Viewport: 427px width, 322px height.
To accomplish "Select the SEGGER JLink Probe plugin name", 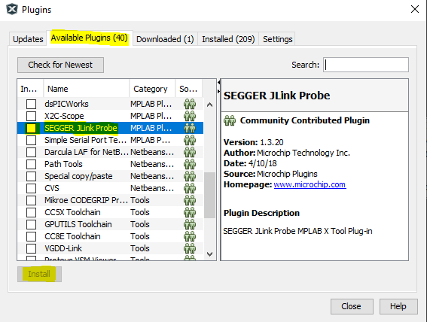I will (x=81, y=128).
